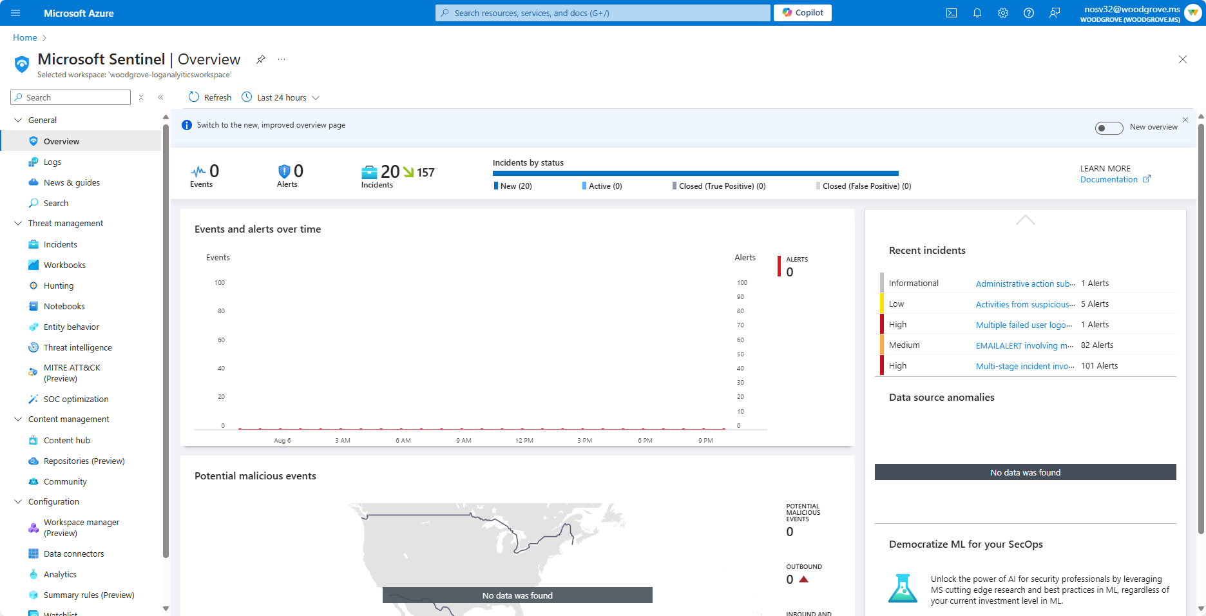Viewport: 1206px width, 616px height.
Task: Collapse the Threat management section
Action: (x=18, y=223)
